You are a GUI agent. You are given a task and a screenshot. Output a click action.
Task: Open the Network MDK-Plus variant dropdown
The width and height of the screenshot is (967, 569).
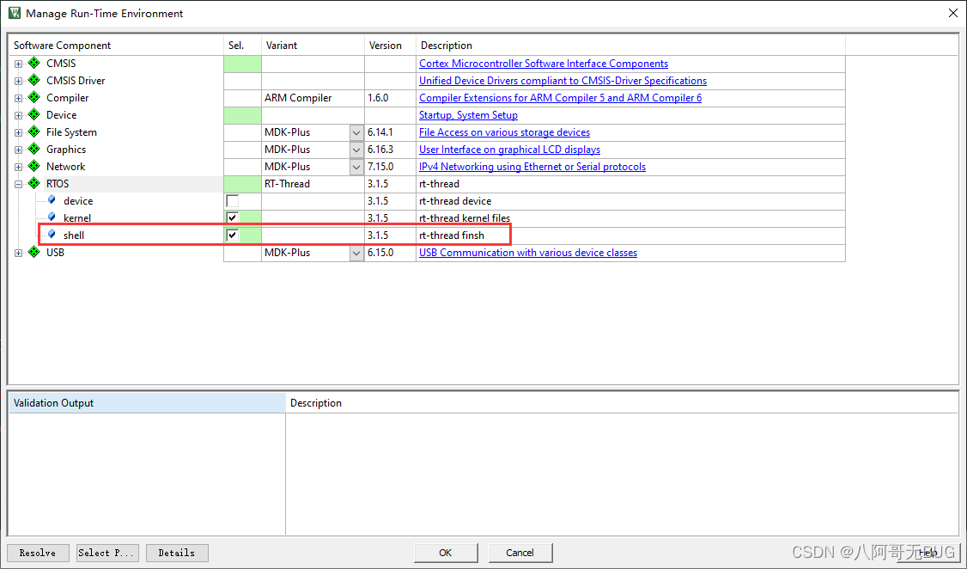(356, 166)
